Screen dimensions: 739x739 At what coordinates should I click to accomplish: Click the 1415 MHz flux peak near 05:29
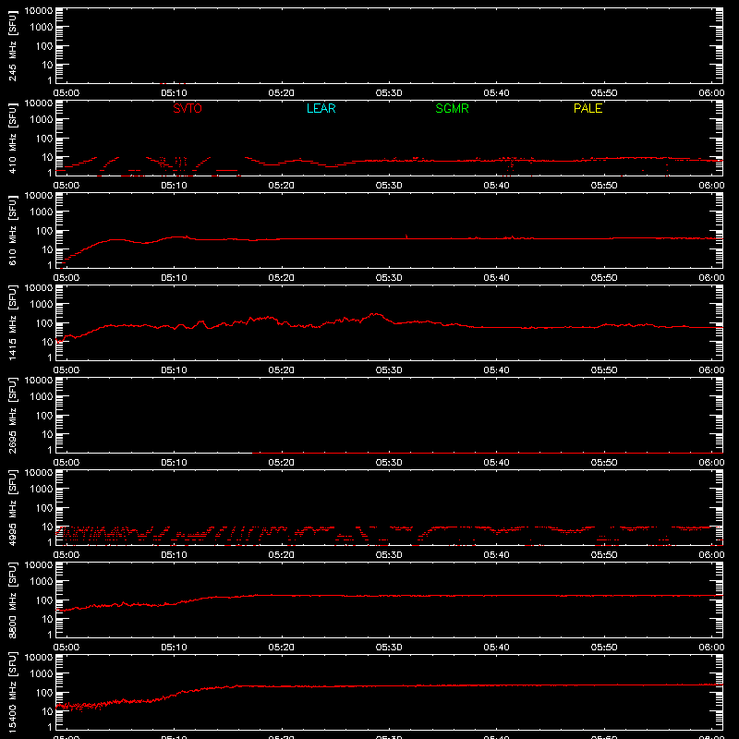(376, 314)
